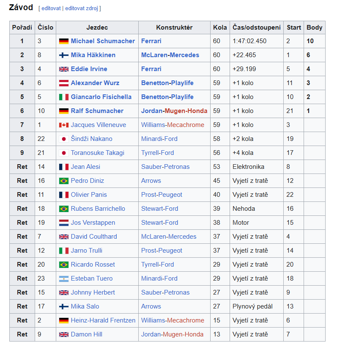Open the 'editovat zdroj' source edit link

click(x=82, y=8)
